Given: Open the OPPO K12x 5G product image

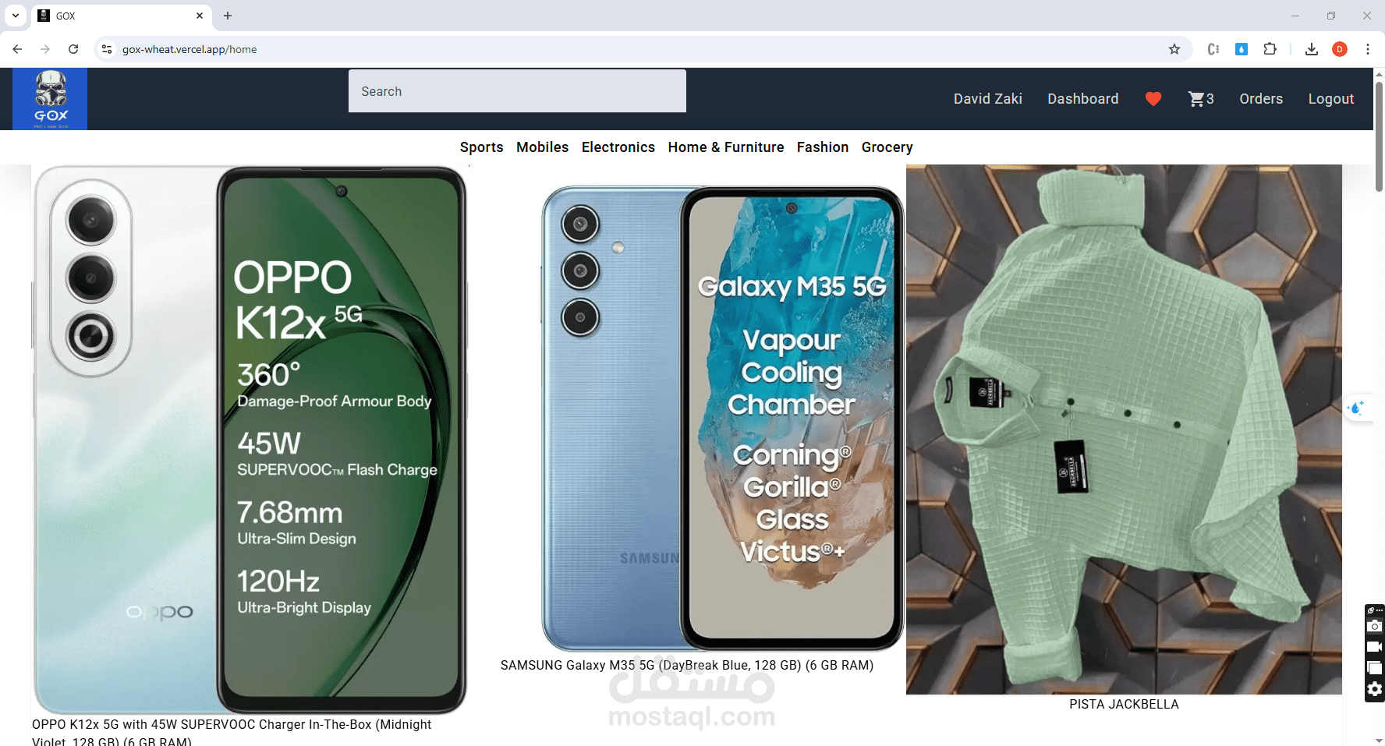Looking at the screenshot, I should point(250,440).
